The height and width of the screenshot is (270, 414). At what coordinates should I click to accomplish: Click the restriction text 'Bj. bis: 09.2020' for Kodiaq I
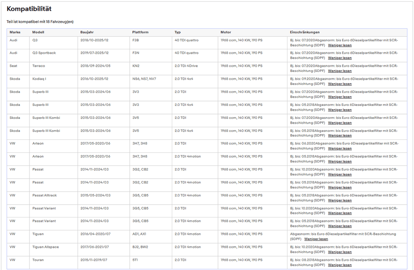(302, 79)
